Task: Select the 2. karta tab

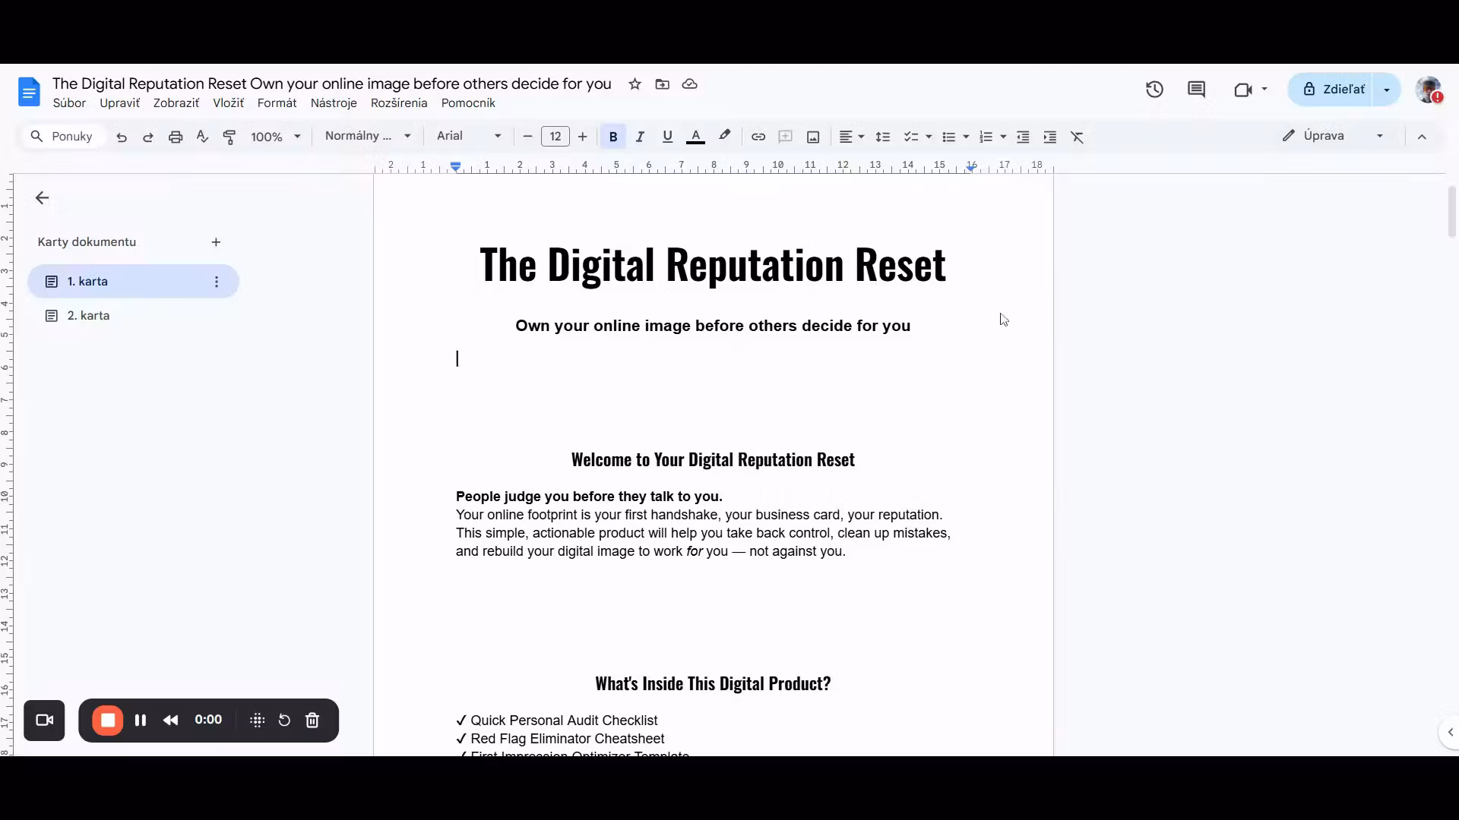Action: pos(88,316)
